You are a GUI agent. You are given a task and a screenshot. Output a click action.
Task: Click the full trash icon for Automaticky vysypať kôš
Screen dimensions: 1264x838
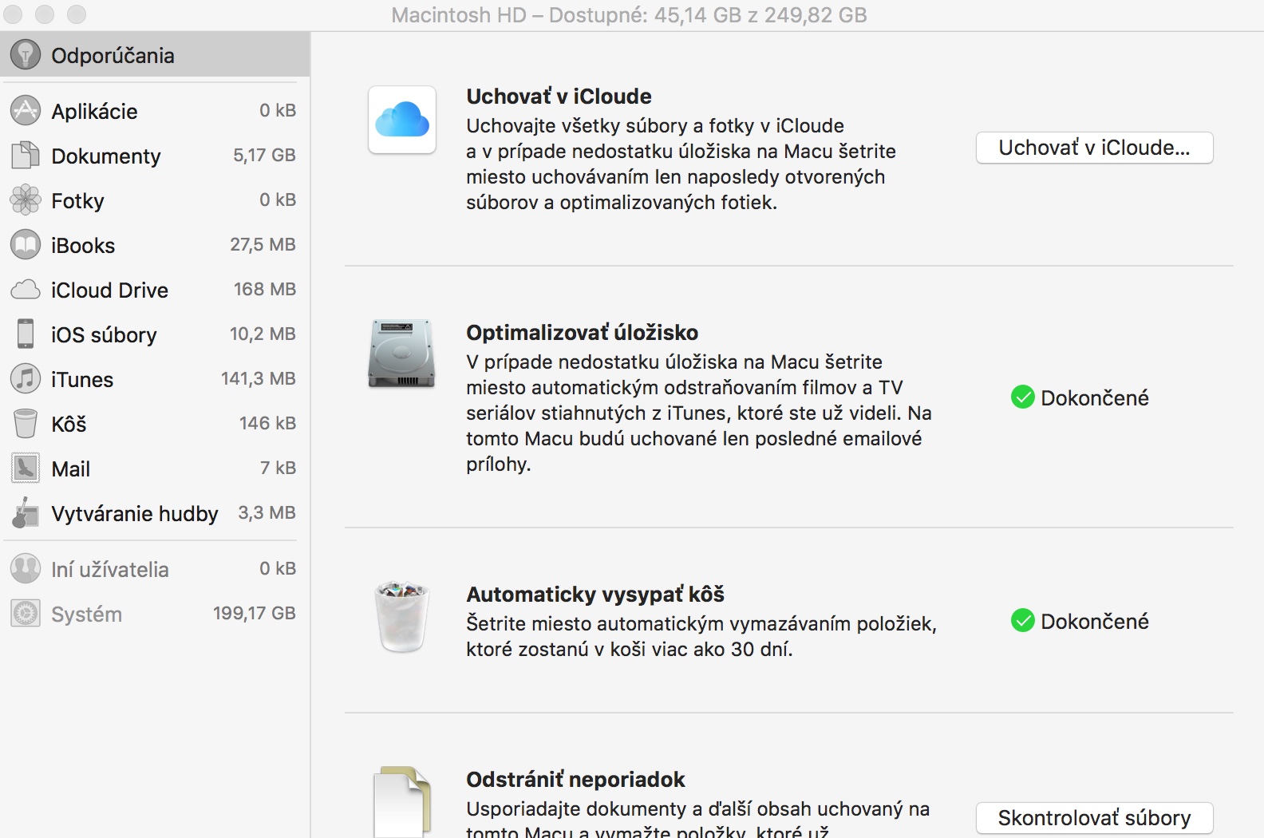click(402, 616)
